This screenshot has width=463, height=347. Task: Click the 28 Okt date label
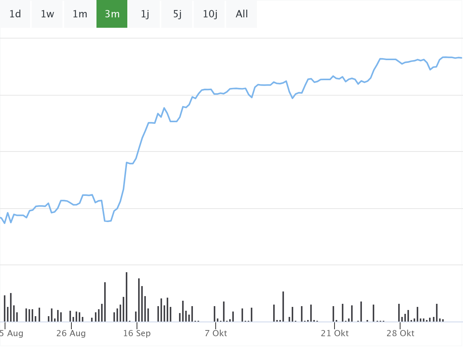(x=400, y=333)
